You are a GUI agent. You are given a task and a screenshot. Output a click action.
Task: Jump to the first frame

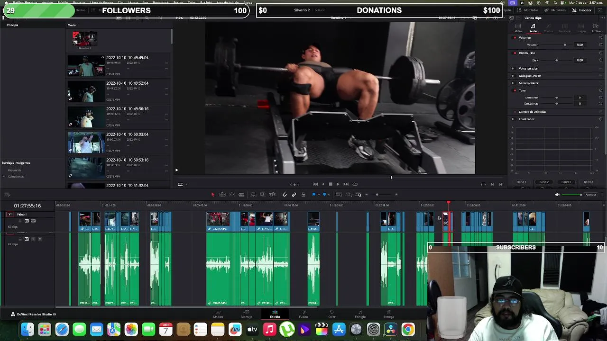point(315,184)
